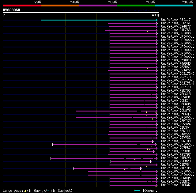Select the UniRef100_Q03173 label without suffix
The width and height of the screenshot is (196, 193).
[176, 87]
